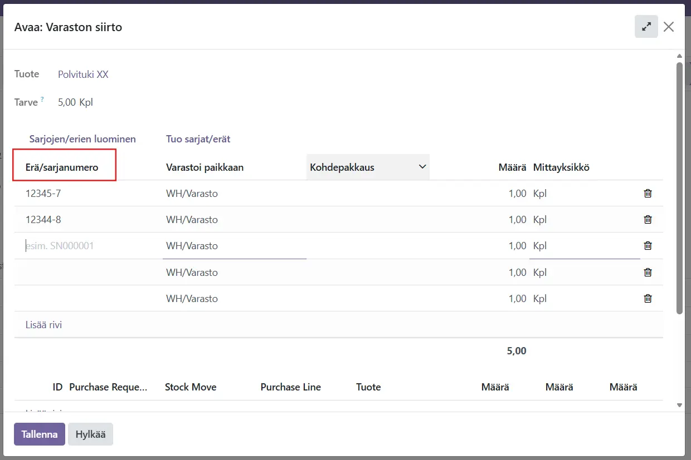
Task: Open the Polvituki XX product link
Action: coord(83,75)
